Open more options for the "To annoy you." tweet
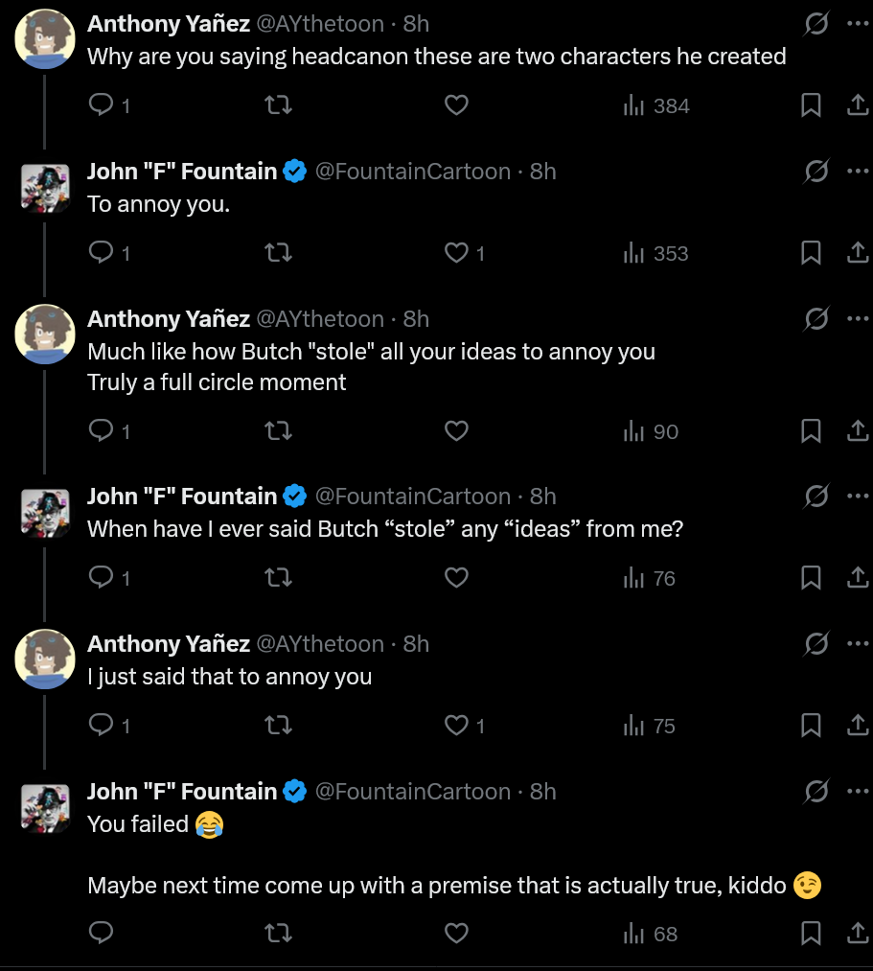The height and width of the screenshot is (971, 873). click(857, 172)
